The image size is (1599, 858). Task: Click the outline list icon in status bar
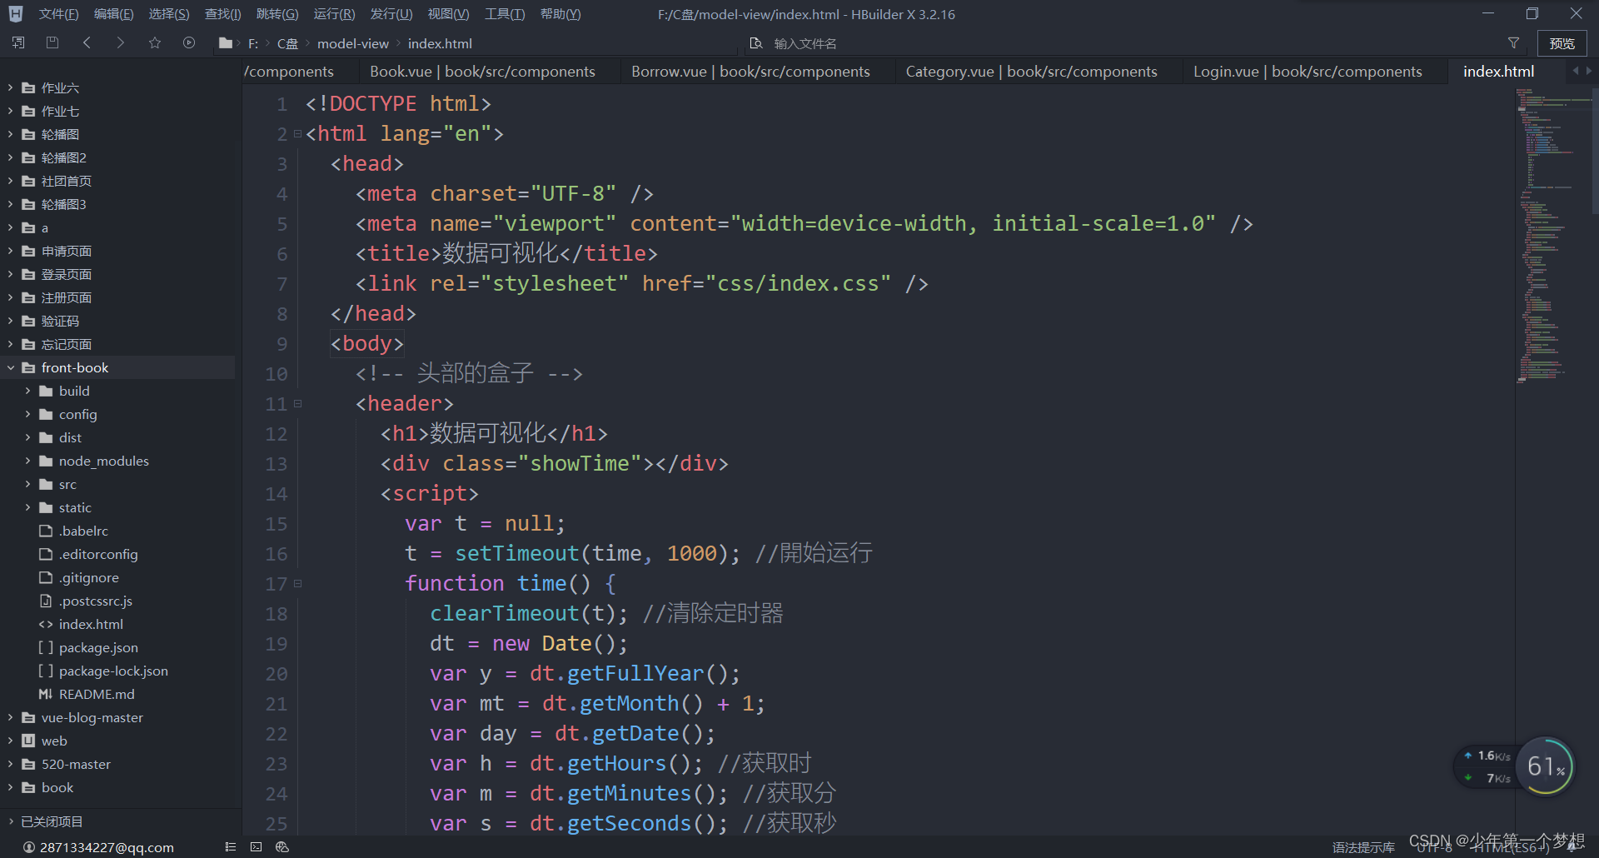click(231, 847)
